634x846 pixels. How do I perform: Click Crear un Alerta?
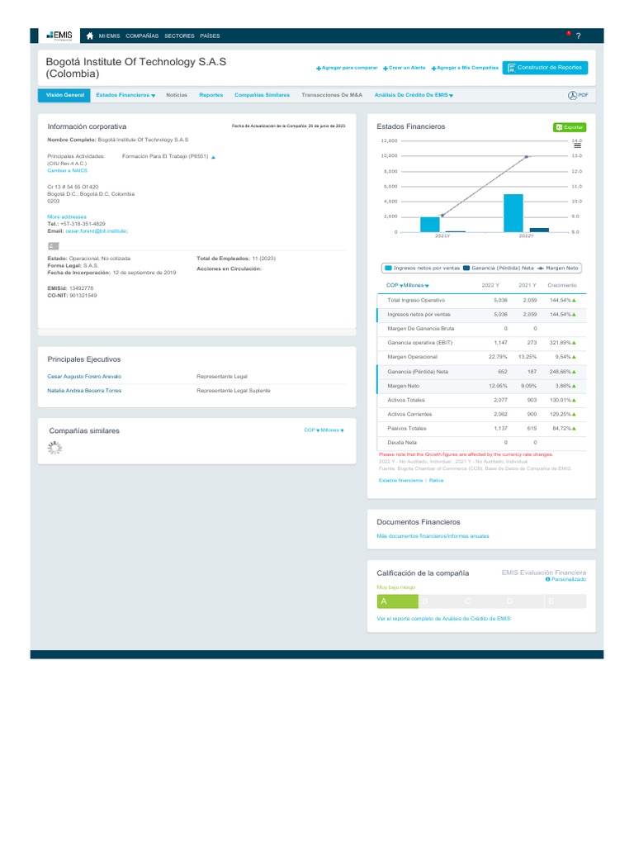pos(404,68)
